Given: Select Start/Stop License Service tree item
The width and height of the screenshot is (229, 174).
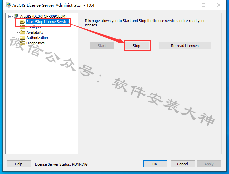Looking at the screenshot, I should coord(47,22).
